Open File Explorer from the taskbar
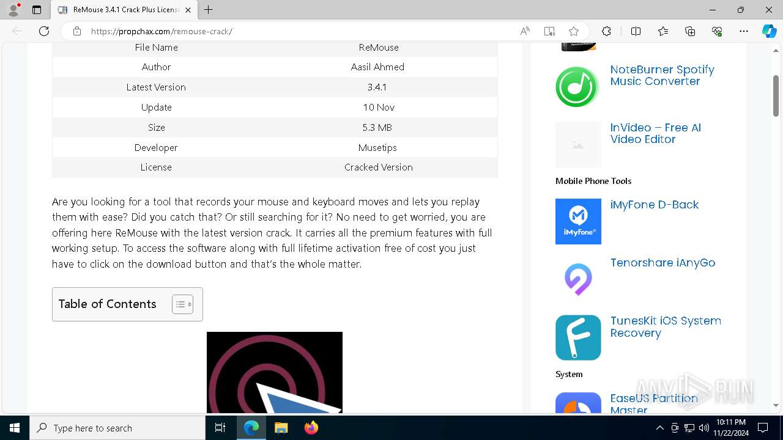 pos(281,428)
